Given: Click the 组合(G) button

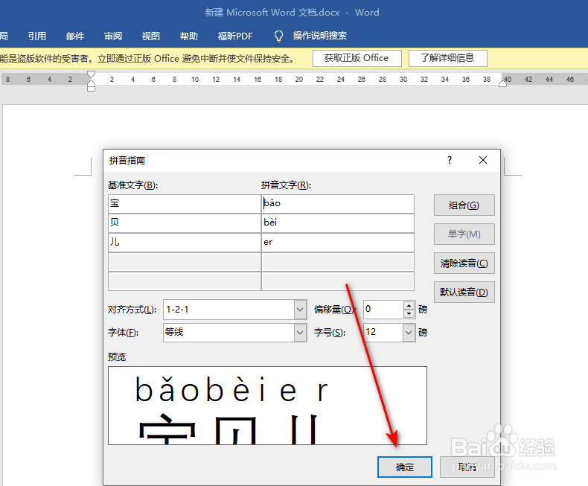Looking at the screenshot, I should tap(464, 205).
